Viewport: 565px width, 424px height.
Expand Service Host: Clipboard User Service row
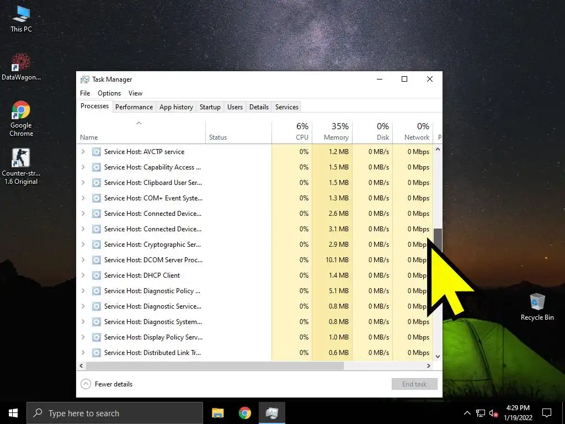click(83, 183)
